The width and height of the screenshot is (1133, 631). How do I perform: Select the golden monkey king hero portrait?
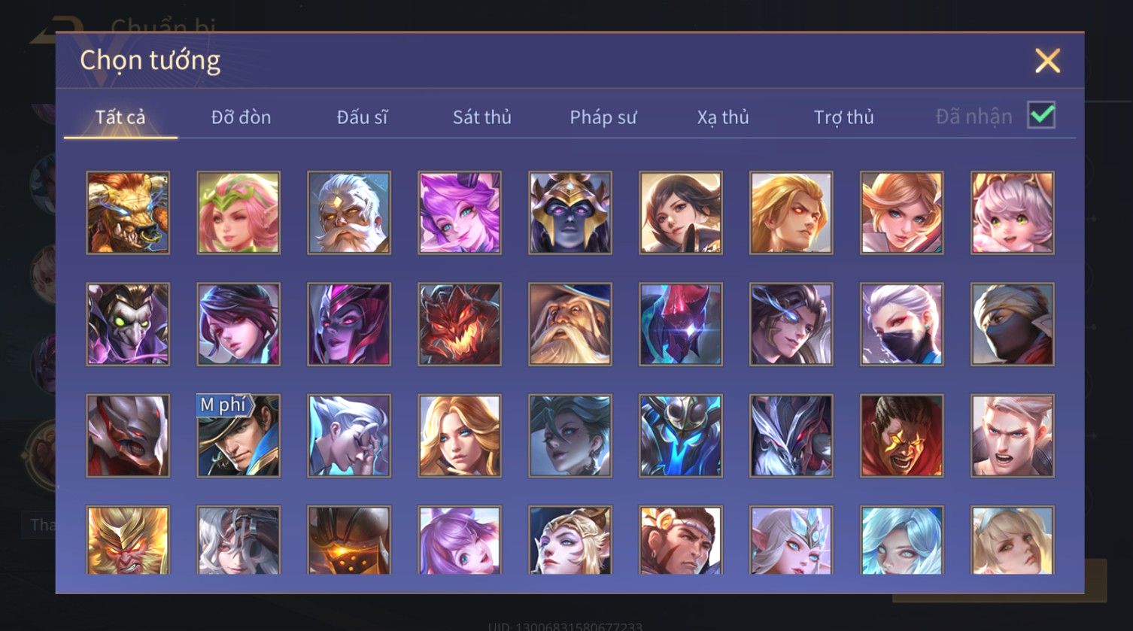pos(128,541)
